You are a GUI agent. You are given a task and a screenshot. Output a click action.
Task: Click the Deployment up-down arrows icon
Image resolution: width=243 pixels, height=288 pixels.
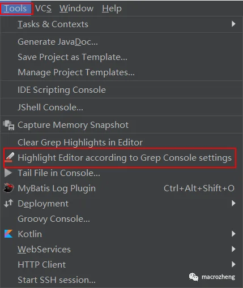pyautogui.click(x=8, y=203)
